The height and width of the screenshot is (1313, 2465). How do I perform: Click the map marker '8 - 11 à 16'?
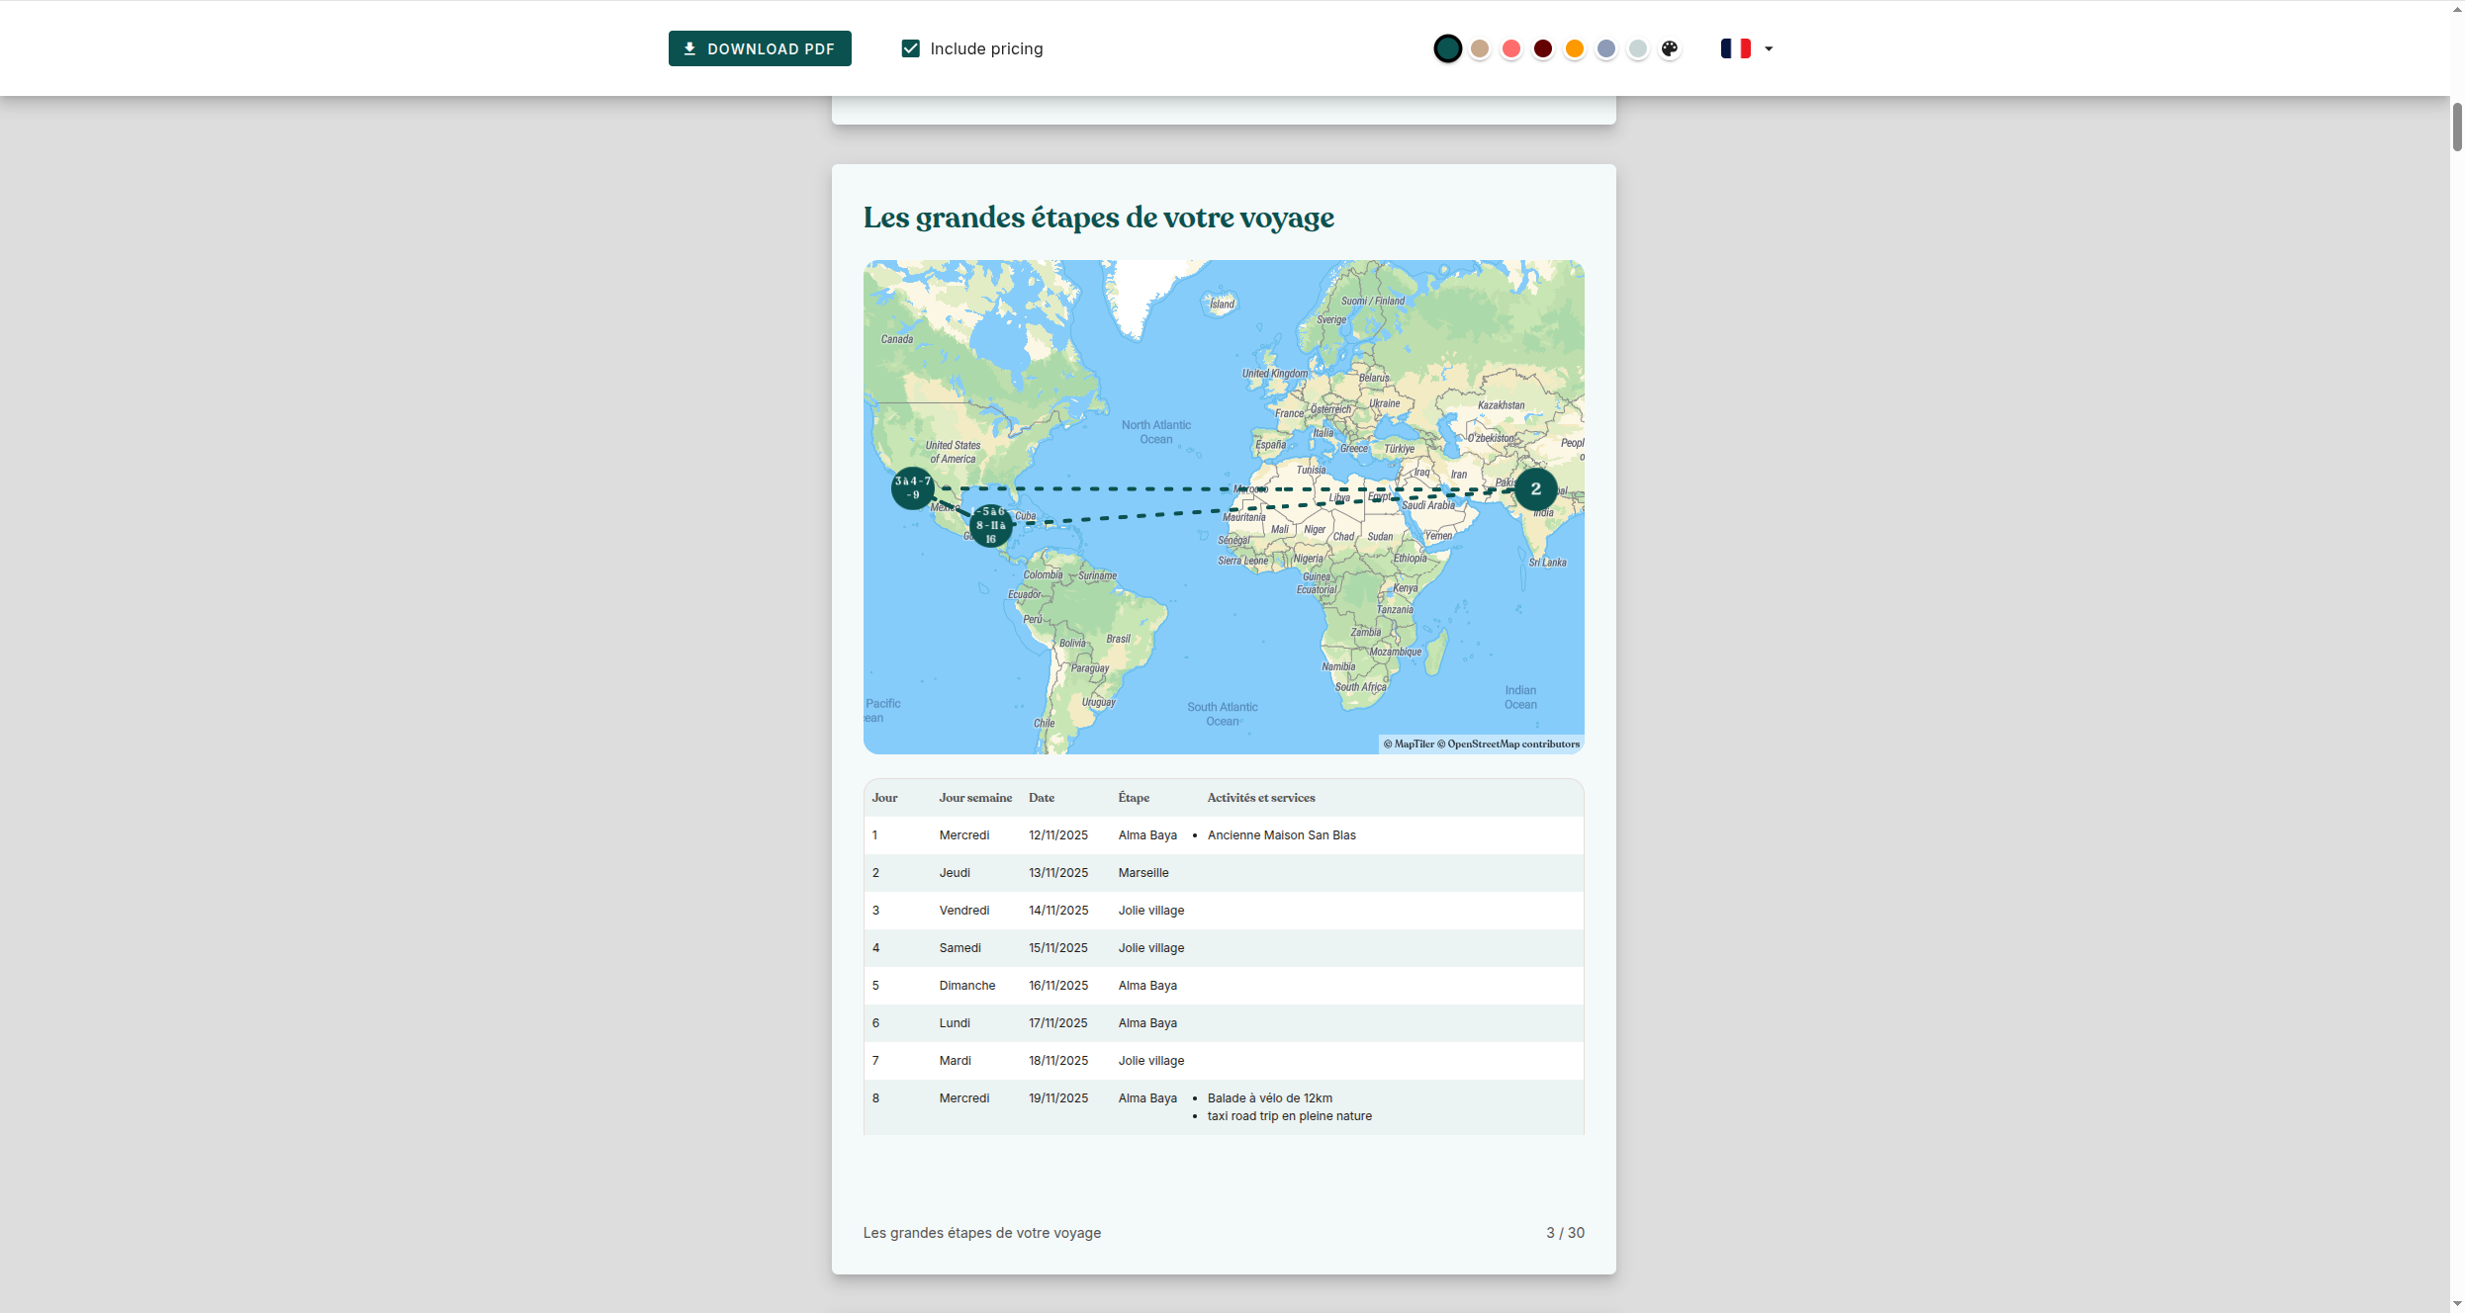coord(990,525)
